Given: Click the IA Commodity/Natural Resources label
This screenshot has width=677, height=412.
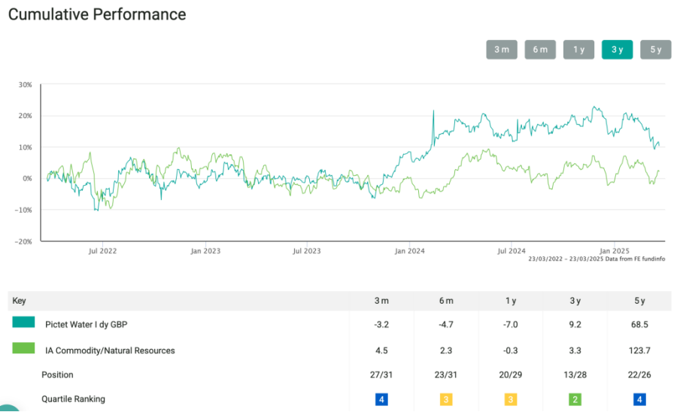Looking at the screenshot, I should (x=110, y=350).
